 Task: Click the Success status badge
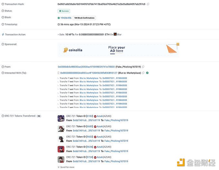coord(64,11)
